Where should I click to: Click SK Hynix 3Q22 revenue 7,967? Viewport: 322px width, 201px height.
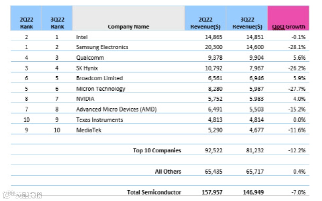(x=256, y=68)
